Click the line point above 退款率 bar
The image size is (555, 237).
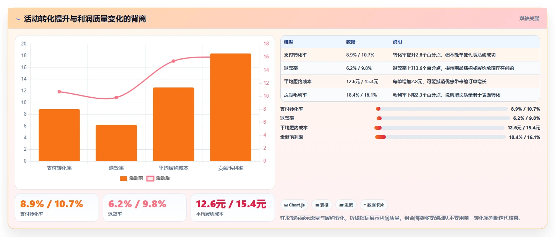click(117, 97)
